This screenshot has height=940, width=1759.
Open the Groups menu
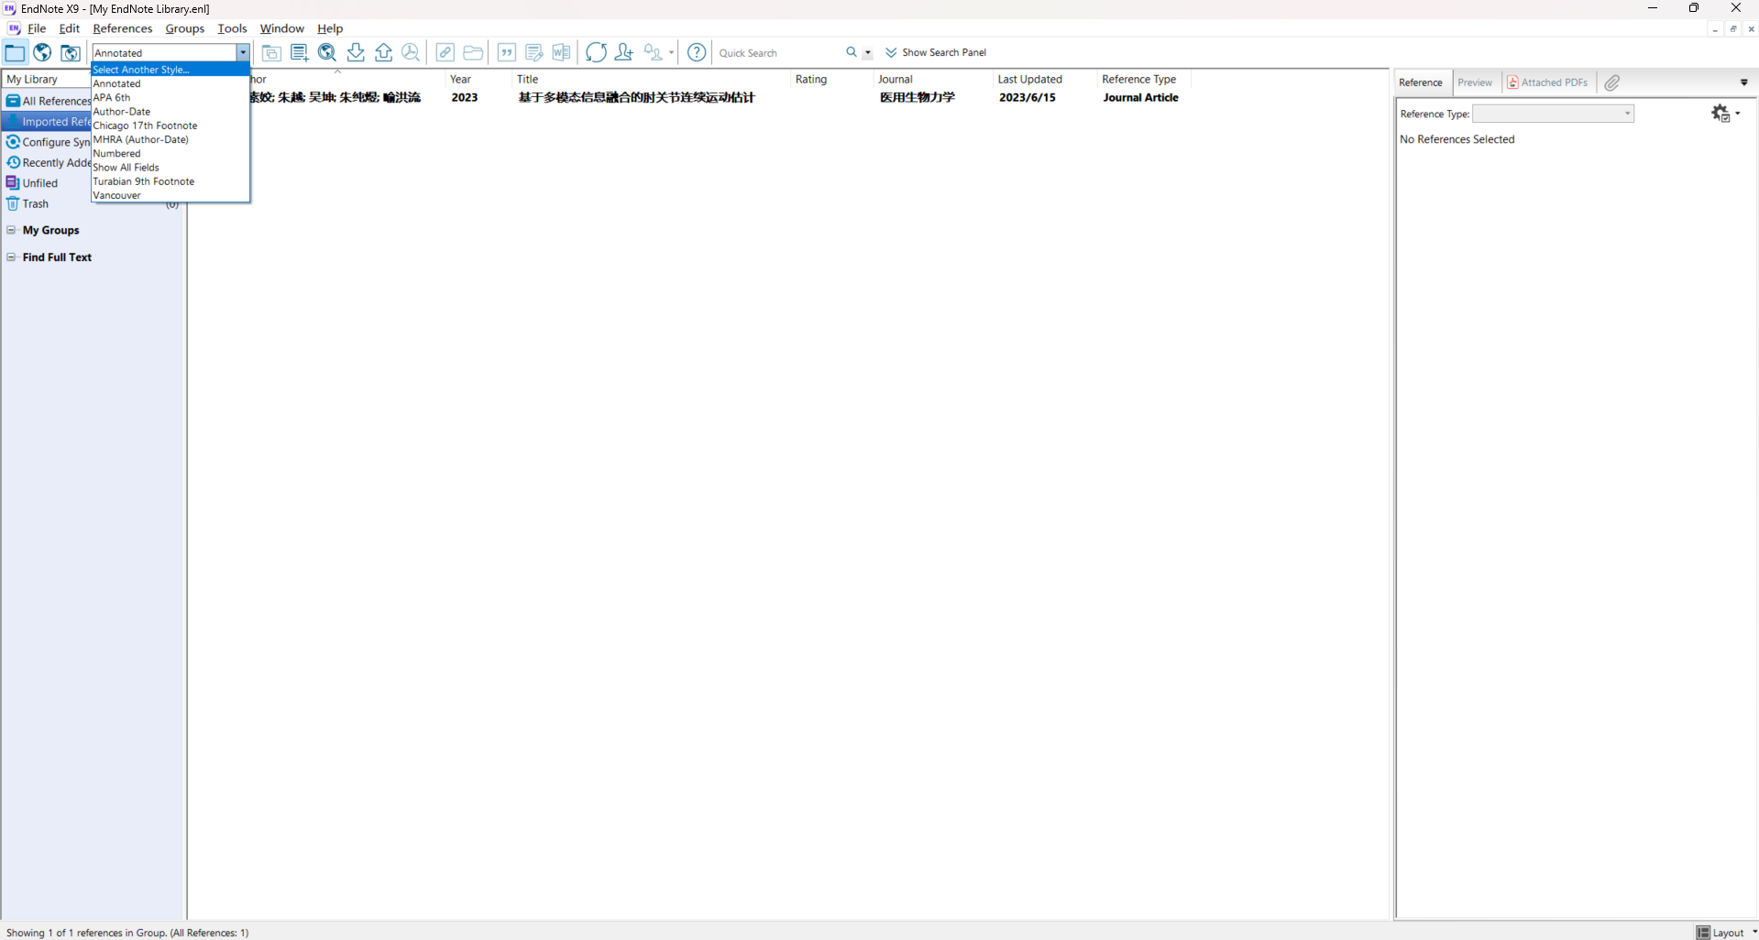(185, 28)
